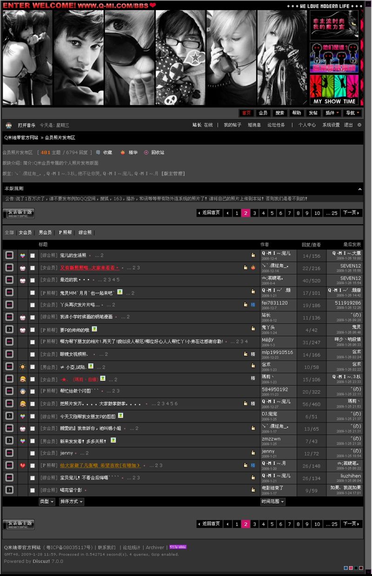This screenshot has height=576, width=372.
Task: Pick the light blue style swatch
Action: pos(345,568)
